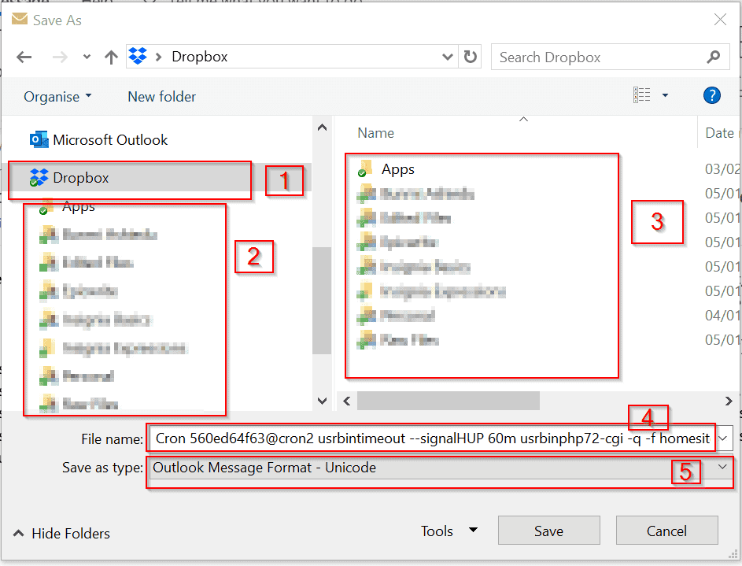Open the Organise dropdown menu

[52, 96]
